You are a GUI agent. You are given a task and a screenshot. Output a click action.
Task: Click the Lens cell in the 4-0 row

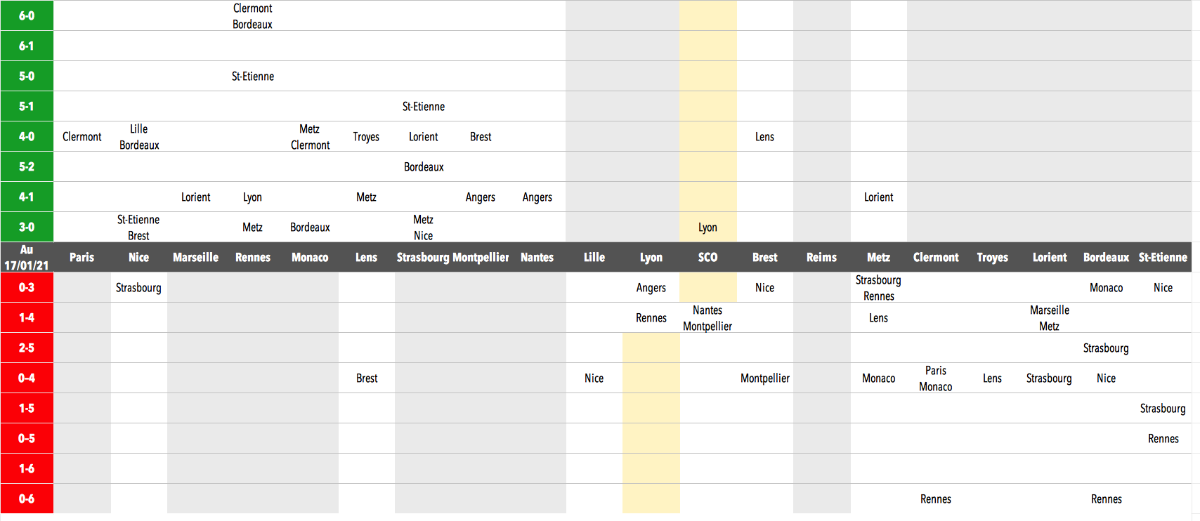click(x=764, y=137)
